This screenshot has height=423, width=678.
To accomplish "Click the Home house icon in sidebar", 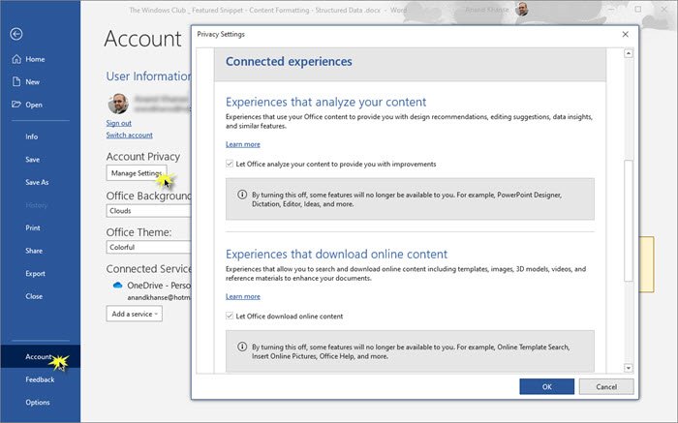I will (x=16, y=59).
